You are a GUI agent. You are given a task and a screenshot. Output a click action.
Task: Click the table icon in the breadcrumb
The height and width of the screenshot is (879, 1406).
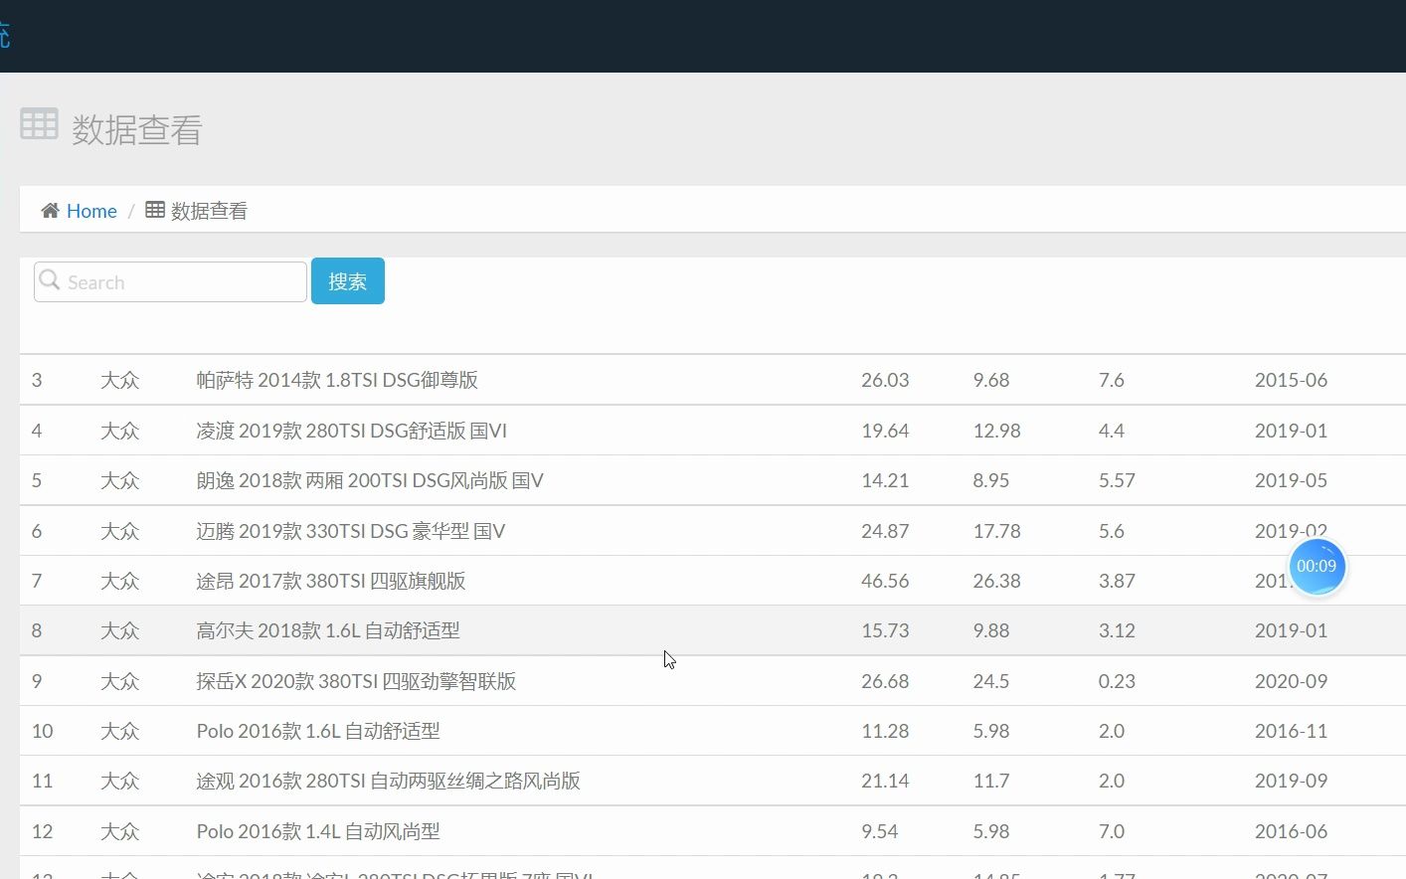point(155,210)
